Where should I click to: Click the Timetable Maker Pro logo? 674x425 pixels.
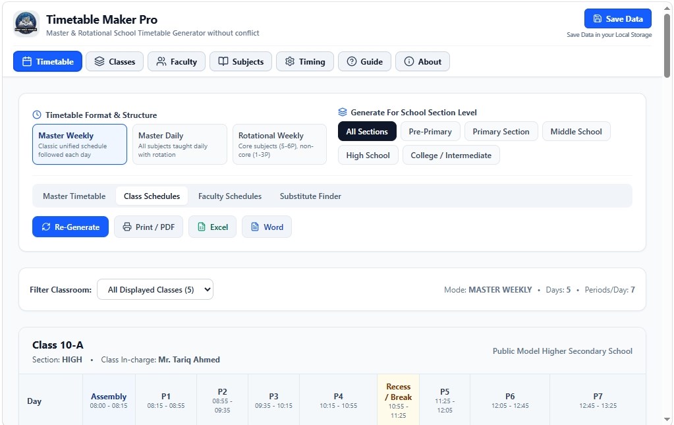[26, 24]
